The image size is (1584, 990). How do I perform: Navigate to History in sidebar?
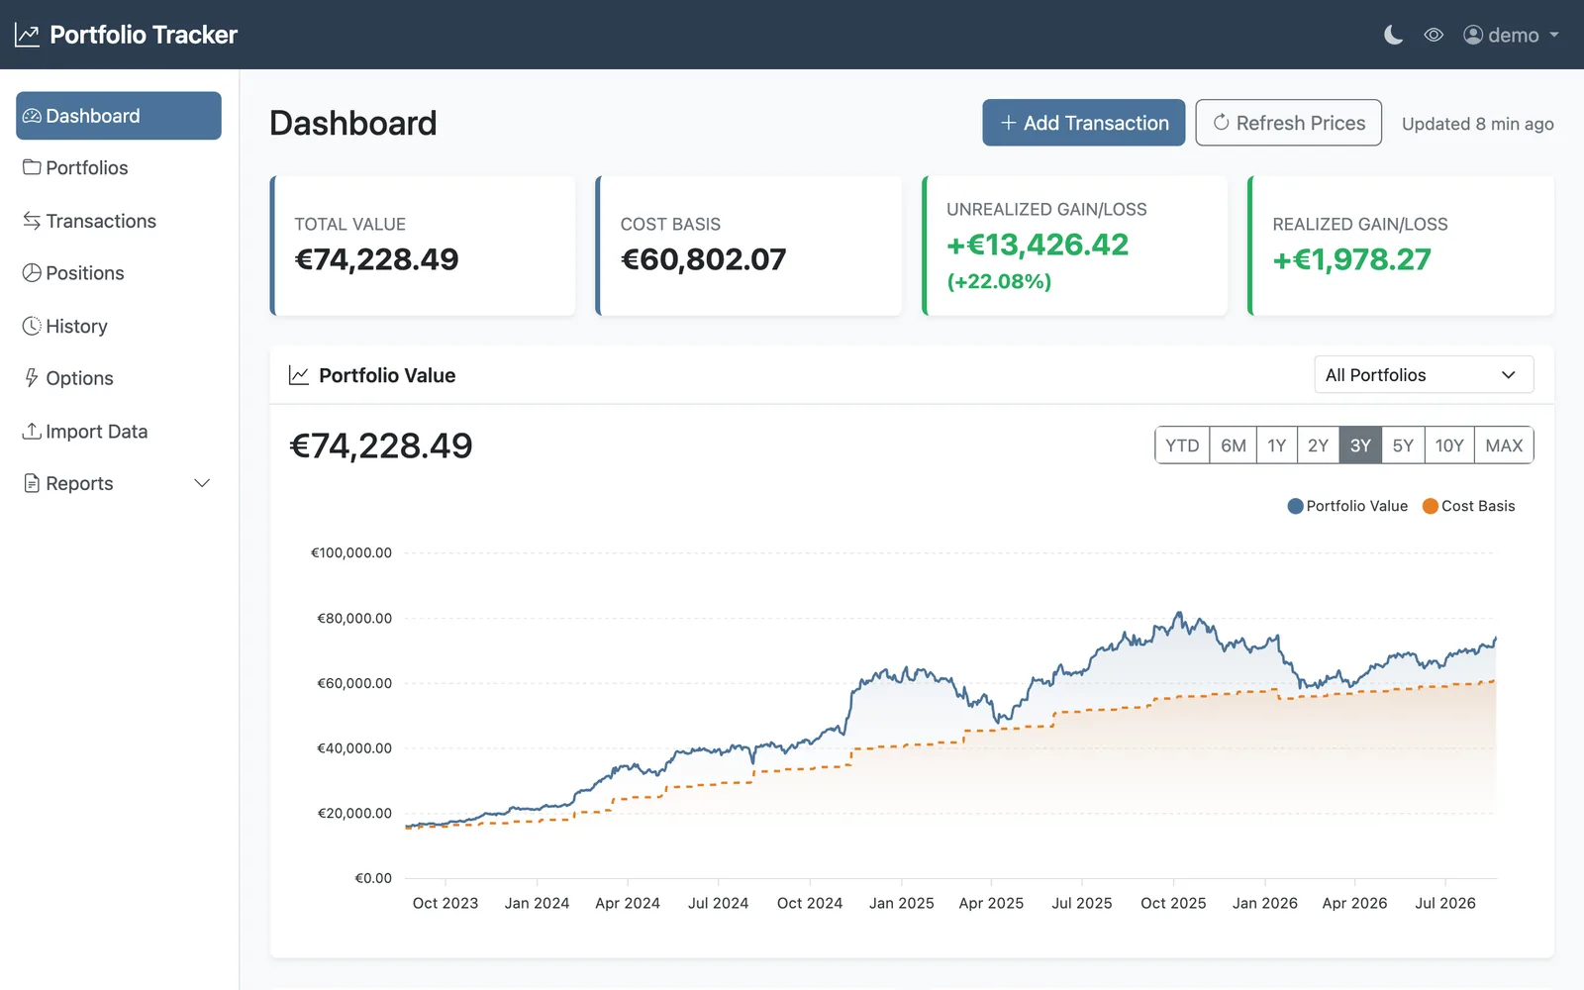(119, 326)
